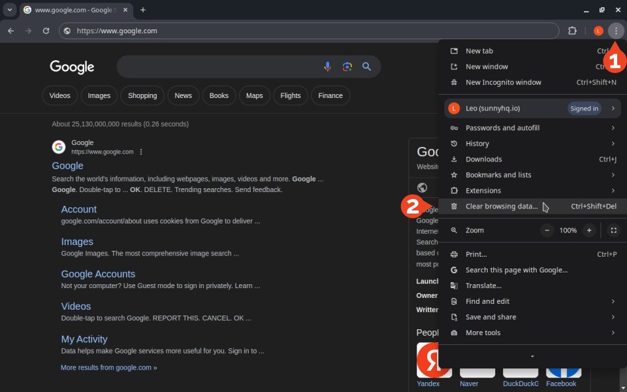Image resolution: width=627 pixels, height=392 pixels.
Task: Click the fullscreen icon beside zoom controls
Action: tap(613, 231)
